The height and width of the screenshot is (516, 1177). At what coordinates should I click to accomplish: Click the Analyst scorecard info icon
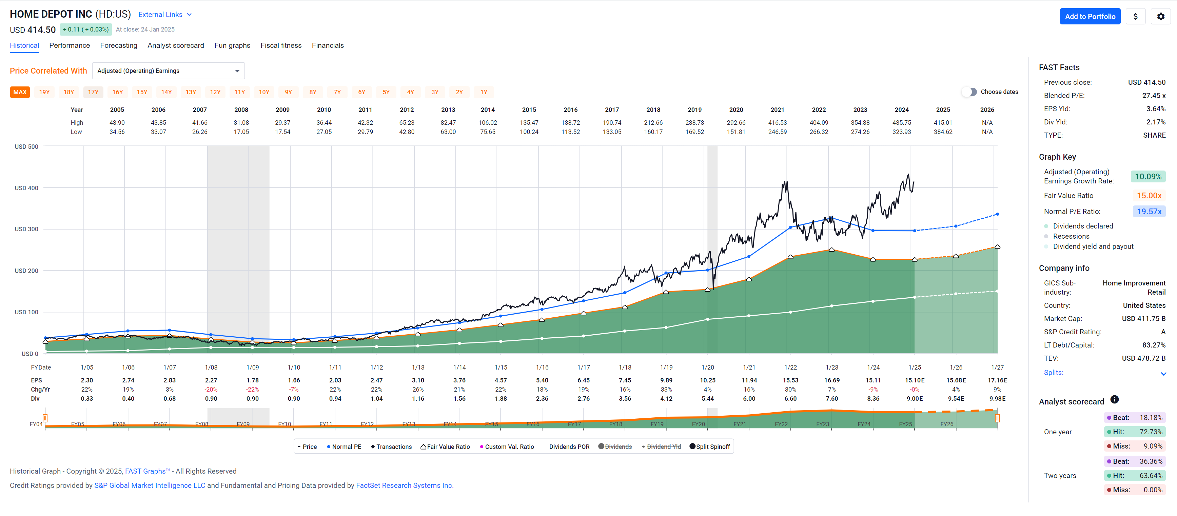(x=1114, y=400)
